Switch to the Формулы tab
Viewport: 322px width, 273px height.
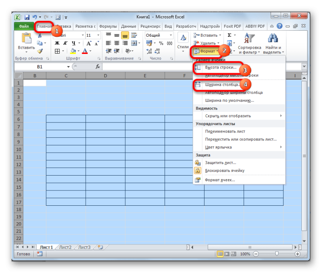click(x=108, y=26)
